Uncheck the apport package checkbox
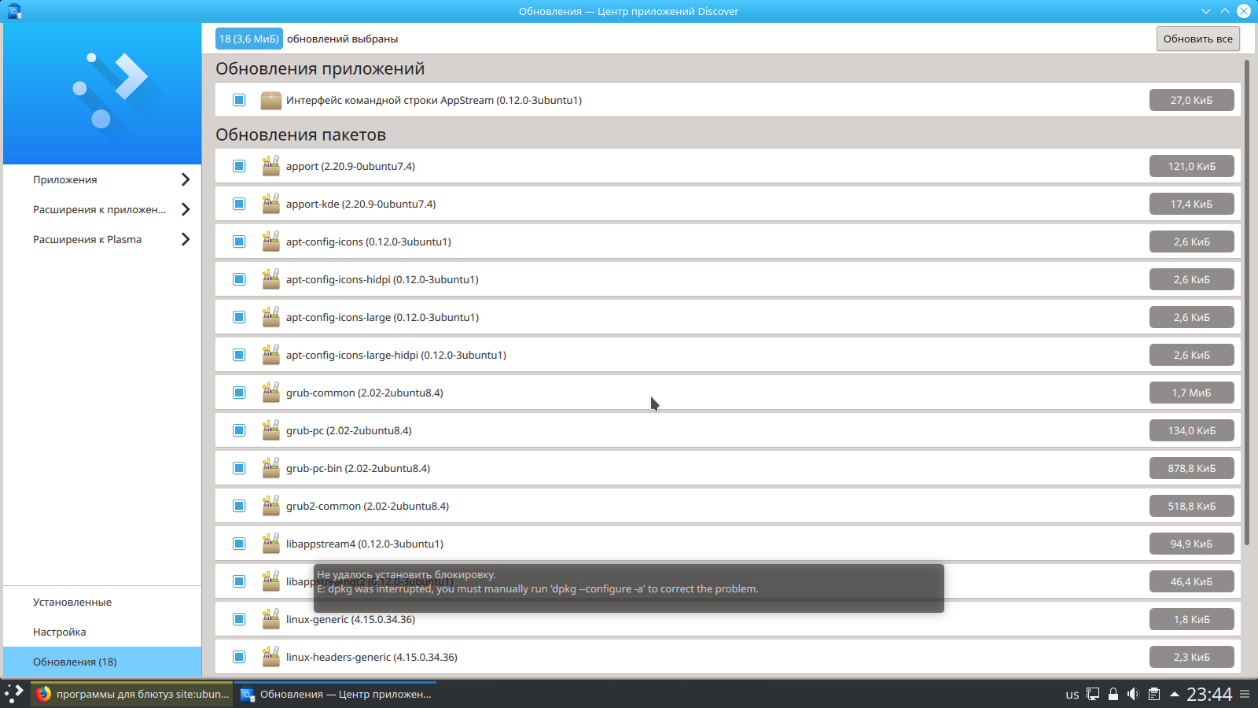 [239, 166]
